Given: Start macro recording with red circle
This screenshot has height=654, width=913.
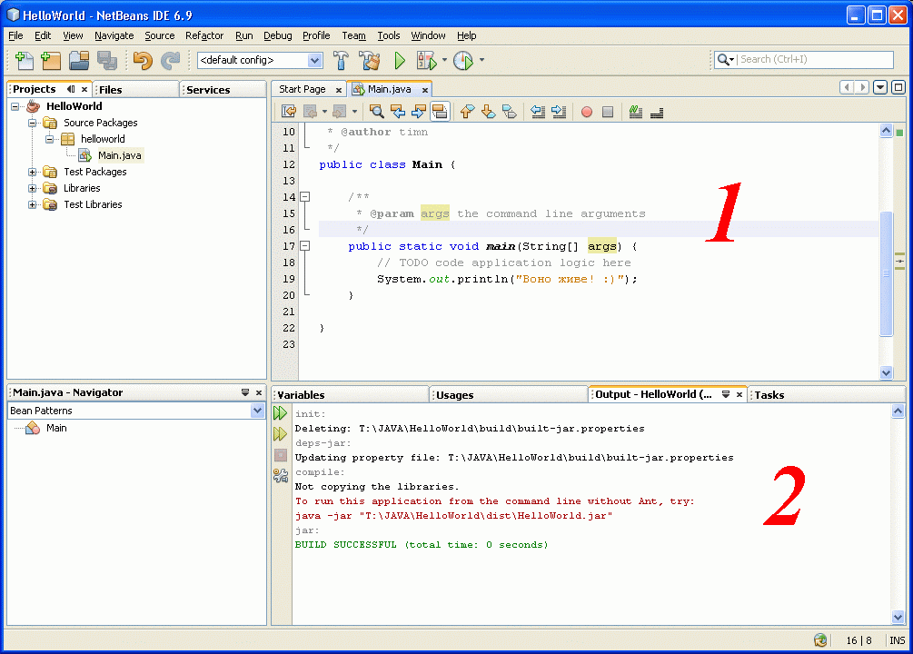Looking at the screenshot, I should pos(587,112).
